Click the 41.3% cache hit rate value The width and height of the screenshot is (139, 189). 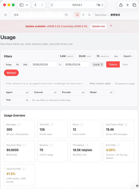pyautogui.click(x=11, y=174)
